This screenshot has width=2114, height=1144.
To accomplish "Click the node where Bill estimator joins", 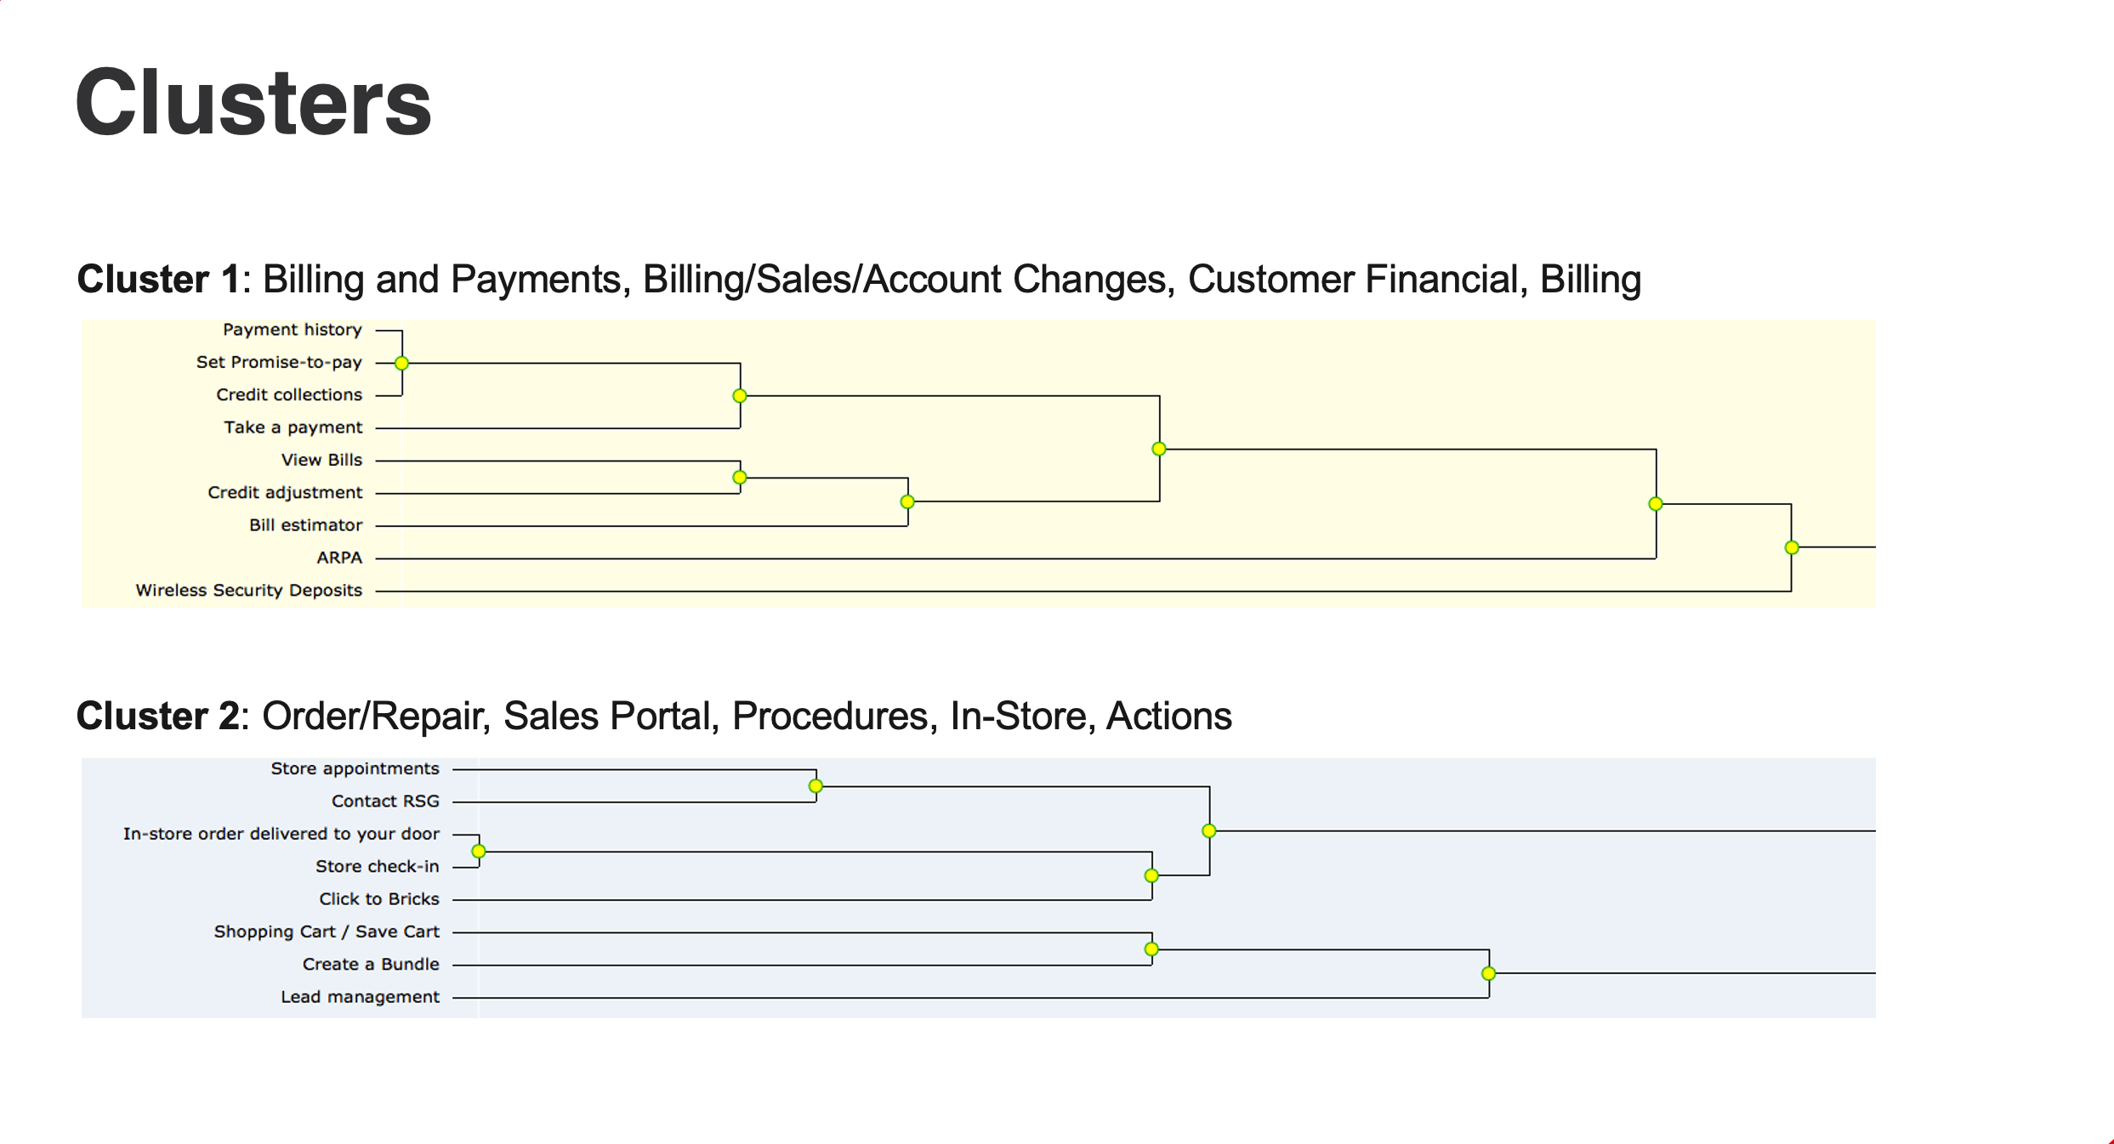I will pos(907,501).
